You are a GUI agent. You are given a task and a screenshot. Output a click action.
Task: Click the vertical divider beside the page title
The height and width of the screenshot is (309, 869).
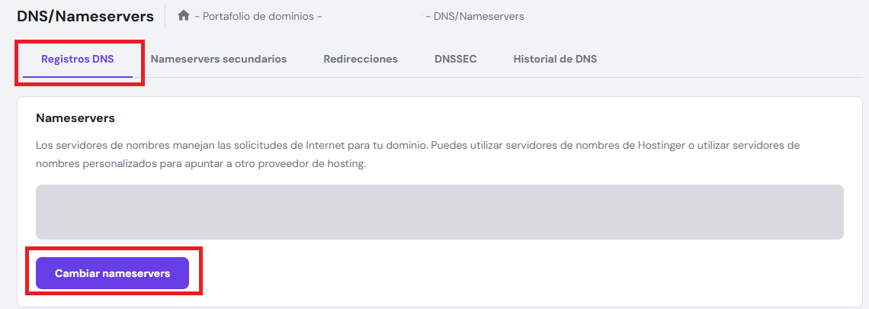coord(165,16)
